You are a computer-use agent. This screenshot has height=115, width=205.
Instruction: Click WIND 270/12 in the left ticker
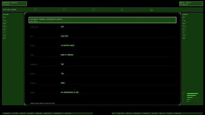coord(48,113)
